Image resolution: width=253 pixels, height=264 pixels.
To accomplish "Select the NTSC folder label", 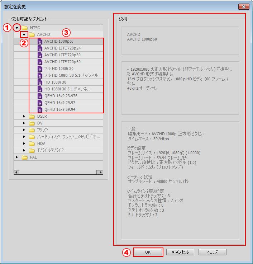I will [35, 28].
